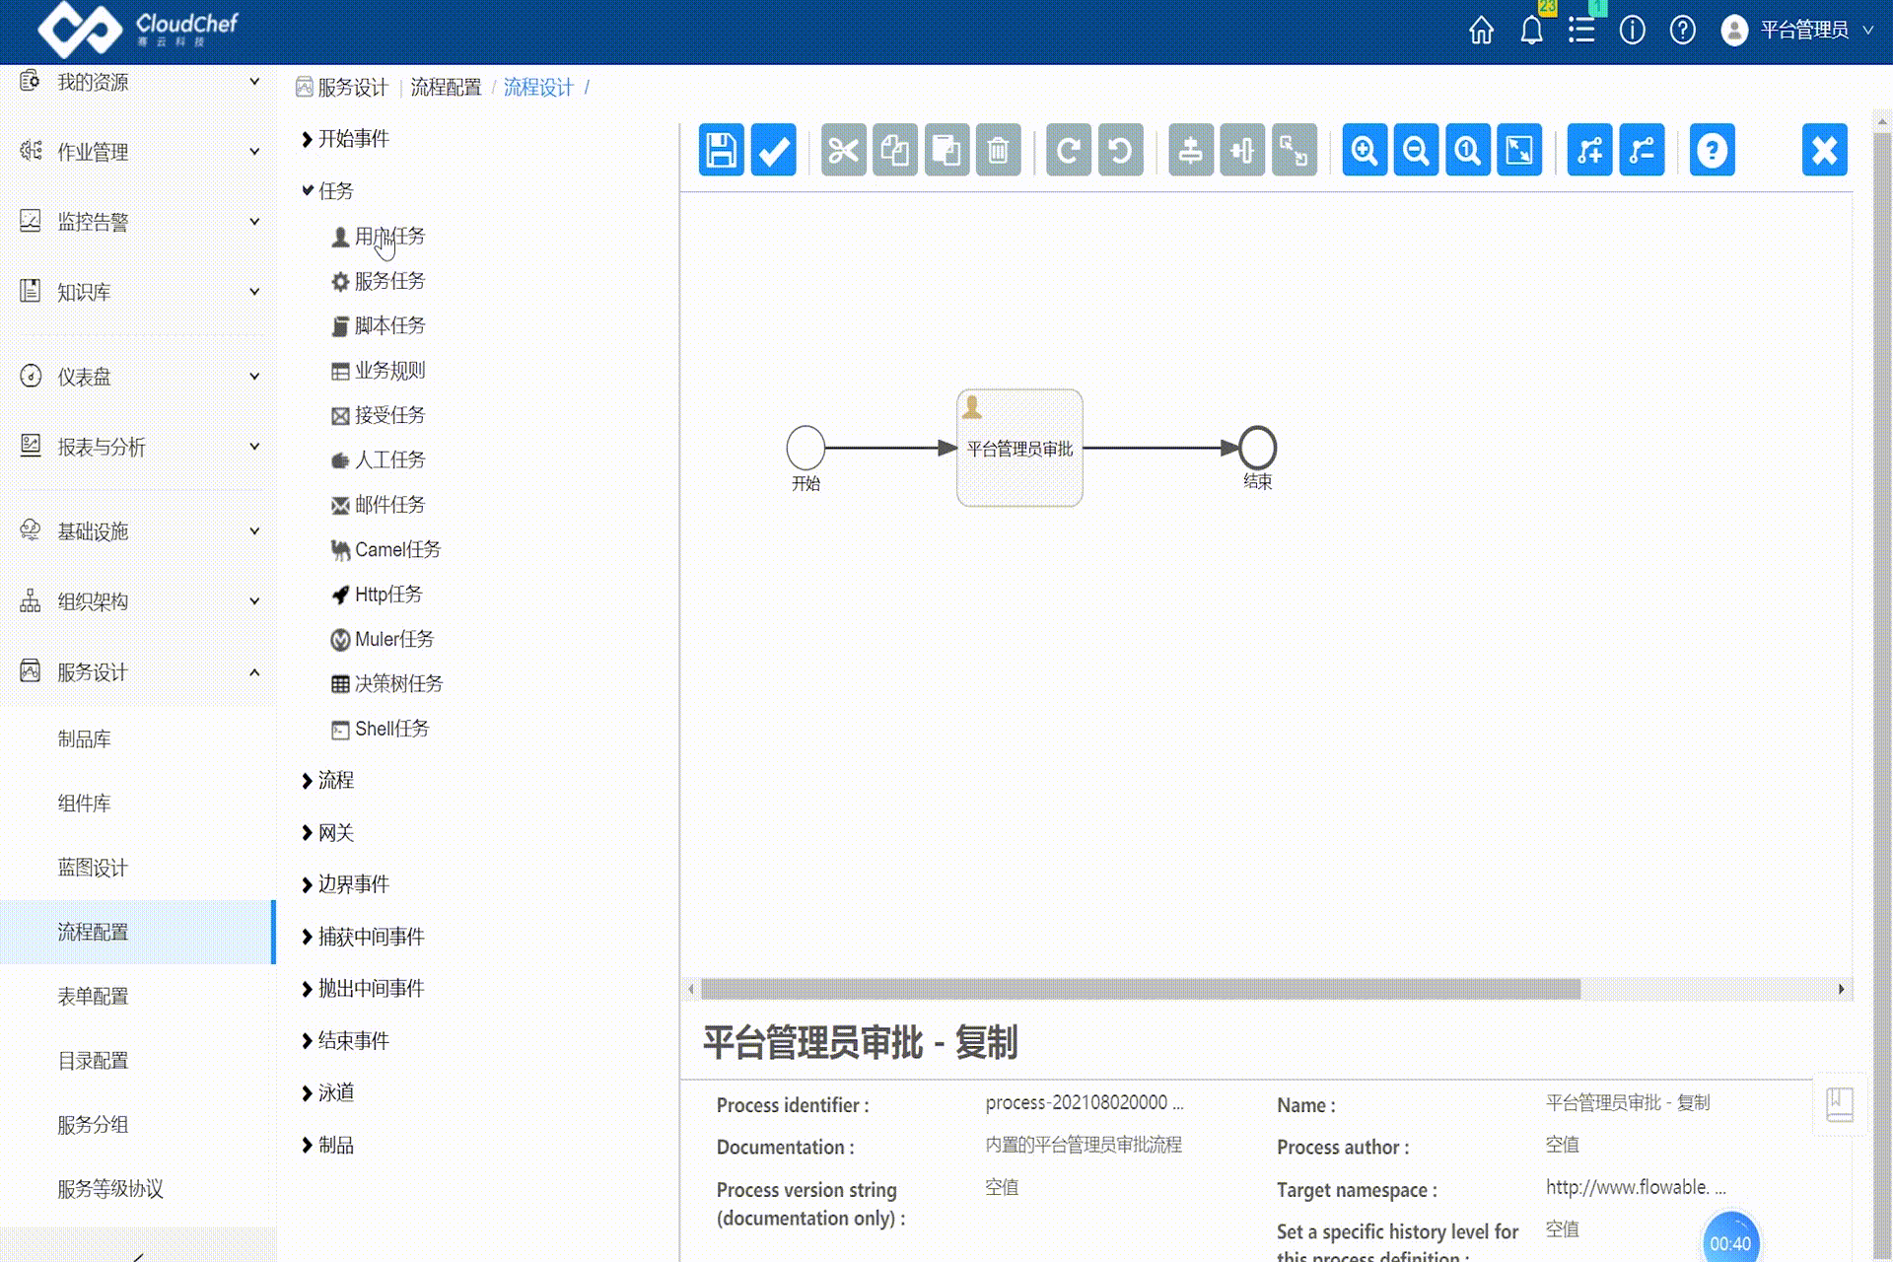Go to home page icon
This screenshot has height=1262, width=1893.
tap(1481, 31)
